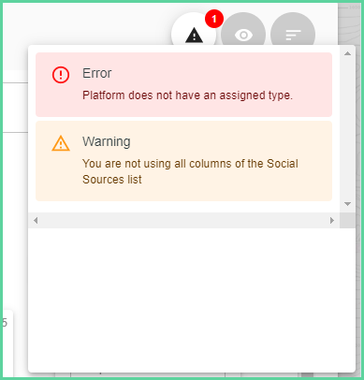Viewport: 364px width, 380px height.
Task: Click the red Error exclamation icon
Action: tap(61, 75)
